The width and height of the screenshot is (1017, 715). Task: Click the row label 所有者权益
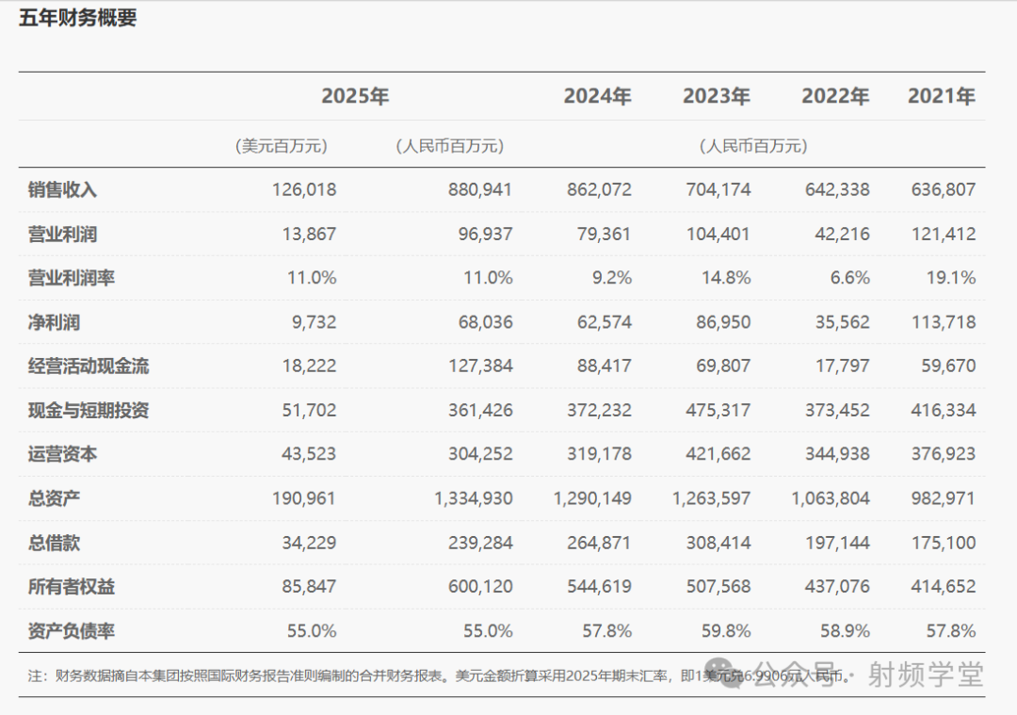(72, 587)
